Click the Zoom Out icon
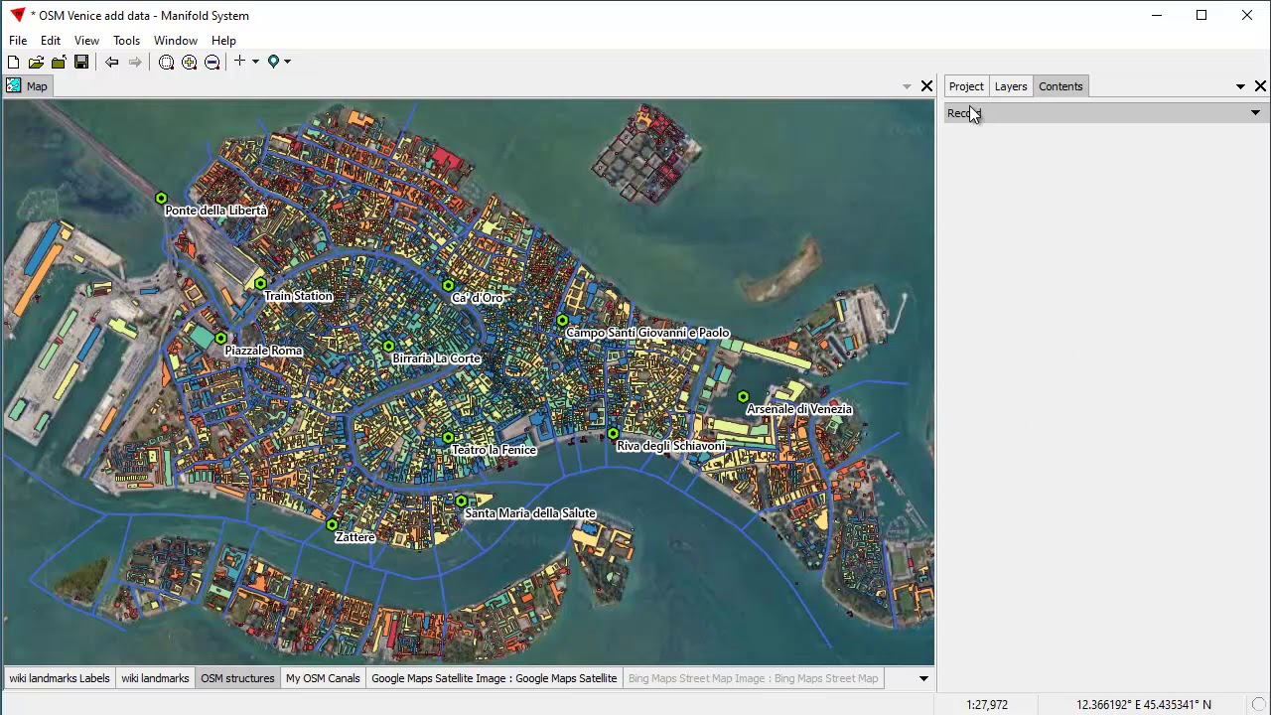Viewport: 1271px width, 715px height. [212, 62]
